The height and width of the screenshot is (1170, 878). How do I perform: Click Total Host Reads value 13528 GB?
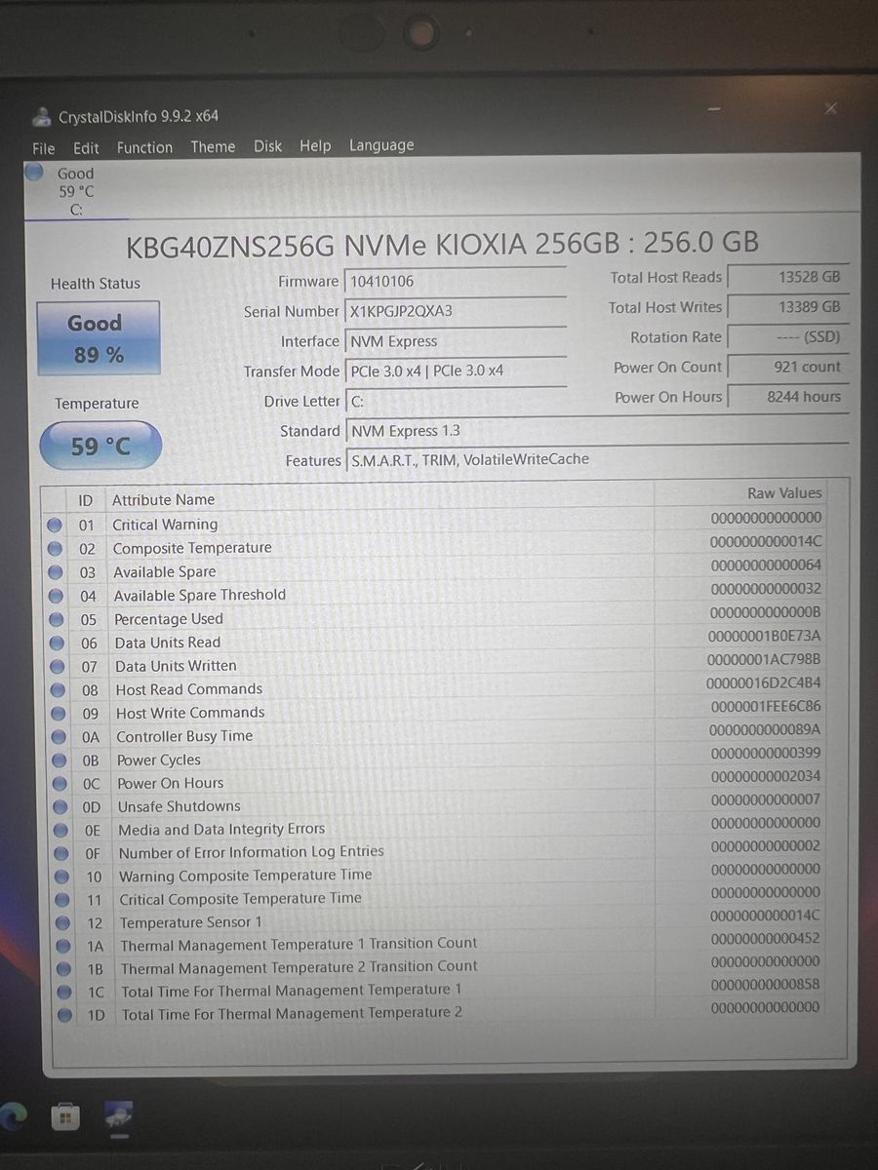click(x=788, y=277)
